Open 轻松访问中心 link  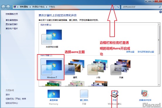pyautogui.click(x=12, y=103)
